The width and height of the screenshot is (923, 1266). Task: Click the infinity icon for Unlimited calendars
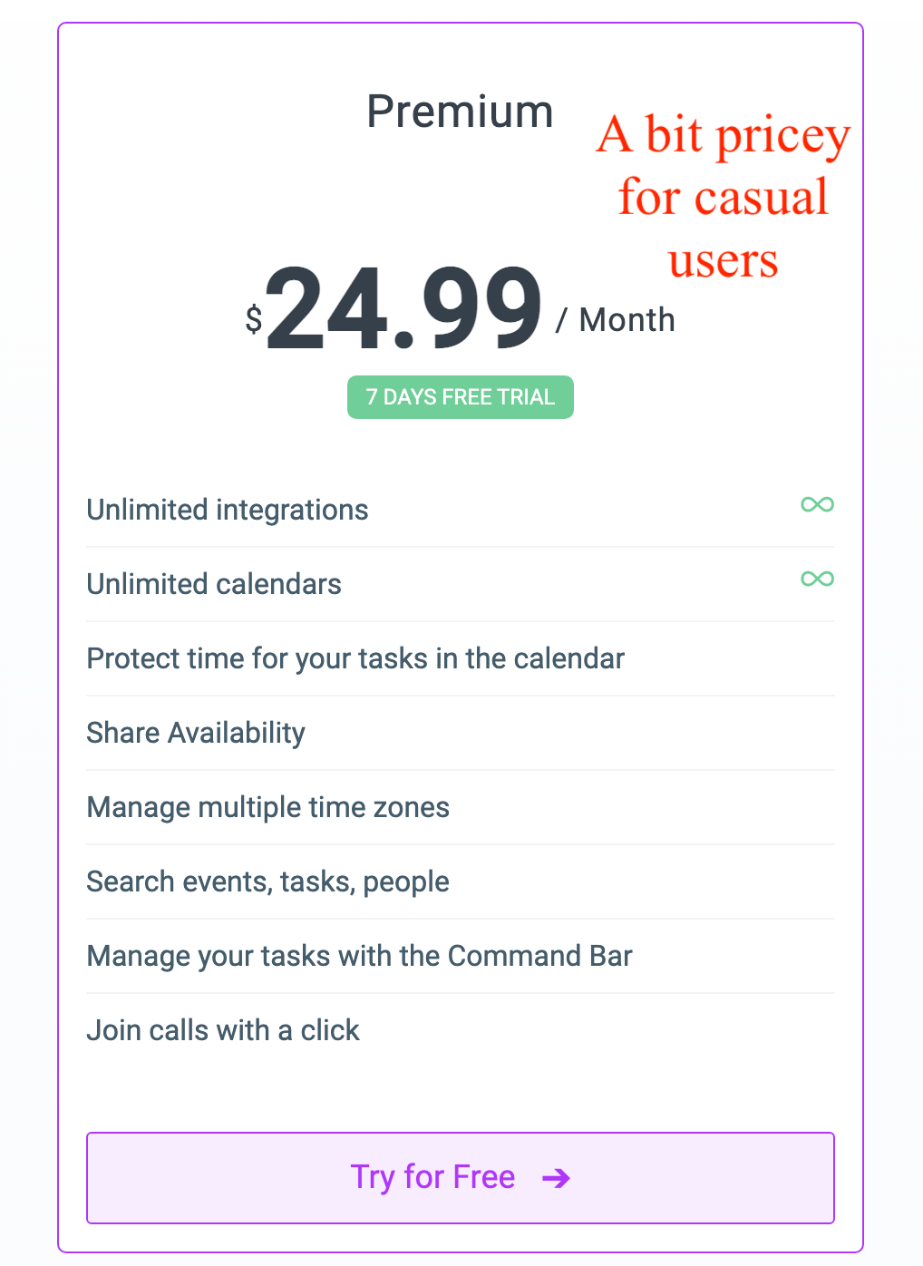coord(817,579)
